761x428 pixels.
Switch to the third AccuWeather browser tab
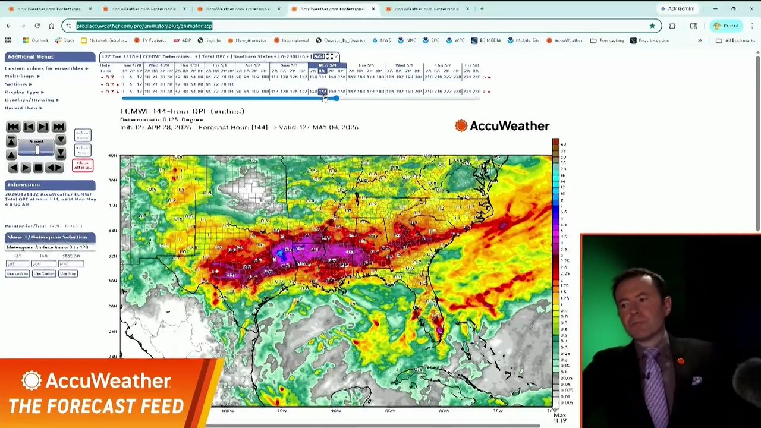(238, 9)
